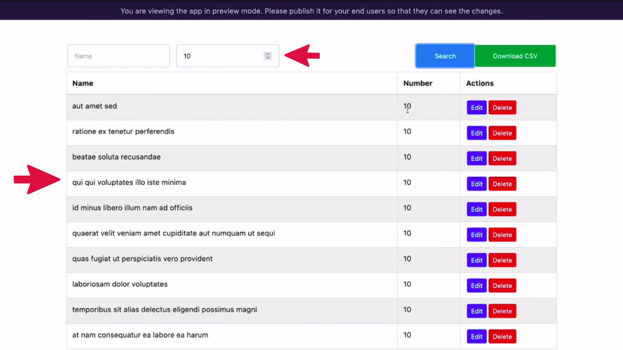Viewport: 623px width, 350px height.
Task: Delete the 'aut amet sed' row
Action: 502,108
